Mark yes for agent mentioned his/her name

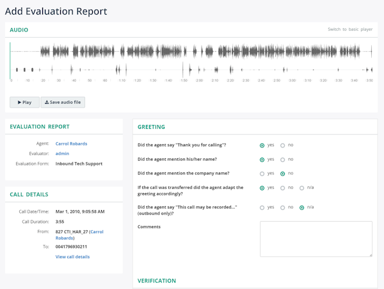pyautogui.click(x=262, y=160)
